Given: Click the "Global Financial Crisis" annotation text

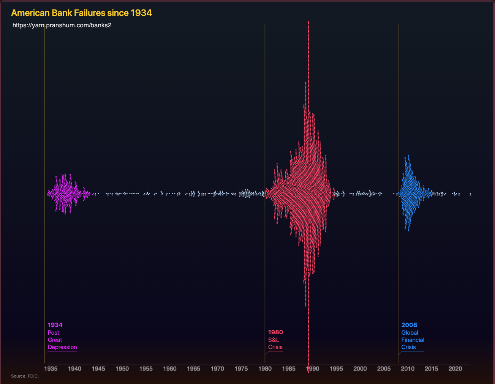Looking at the screenshot, I should pyautogui.click(x=413, y=340).
